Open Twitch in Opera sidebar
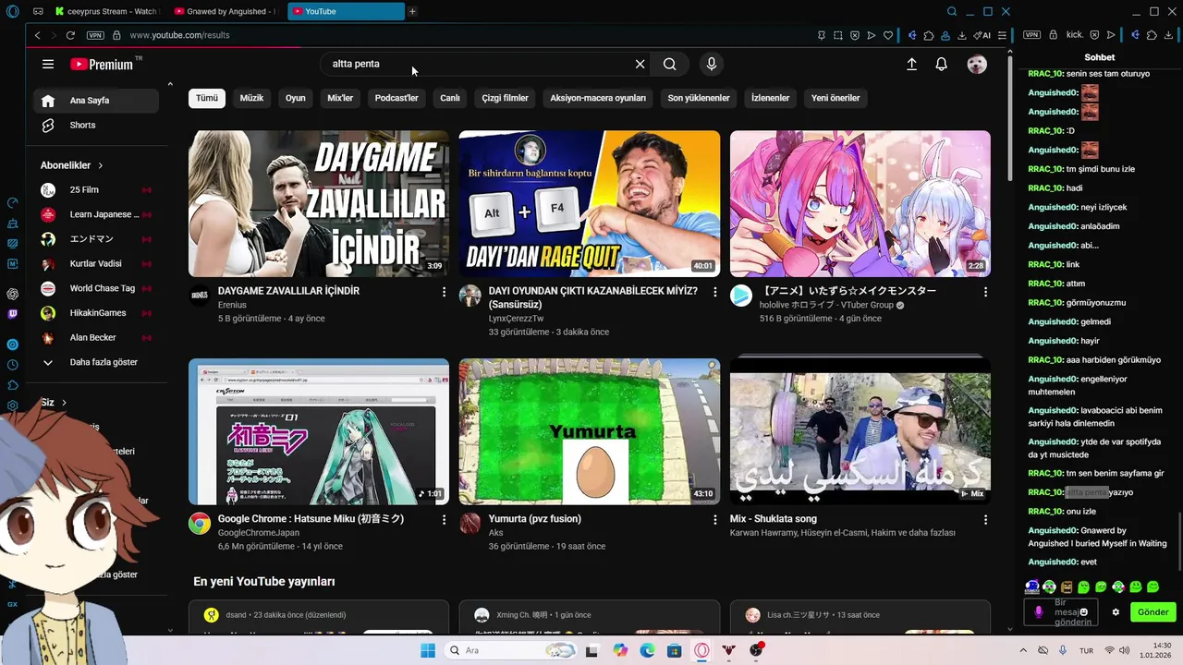Screen dimensions: 1183x665 click(x=12, y=314)
